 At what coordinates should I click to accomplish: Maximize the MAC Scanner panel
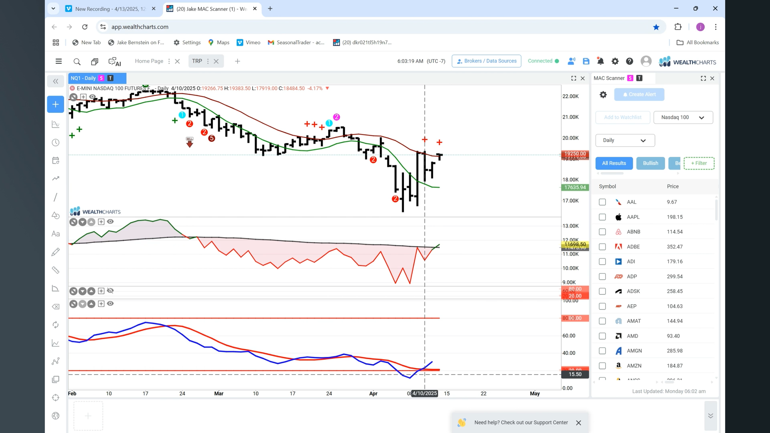point(703,78)
